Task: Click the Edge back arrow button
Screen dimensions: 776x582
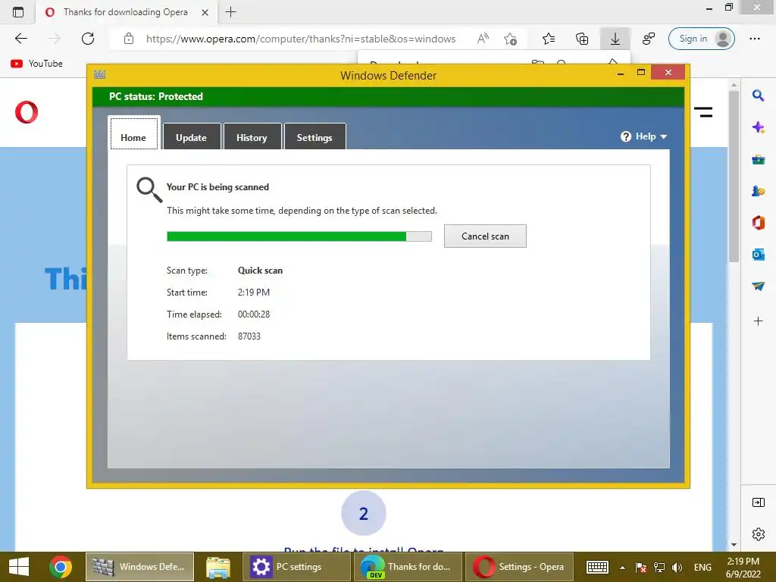Action: click(x=20, y=39)
